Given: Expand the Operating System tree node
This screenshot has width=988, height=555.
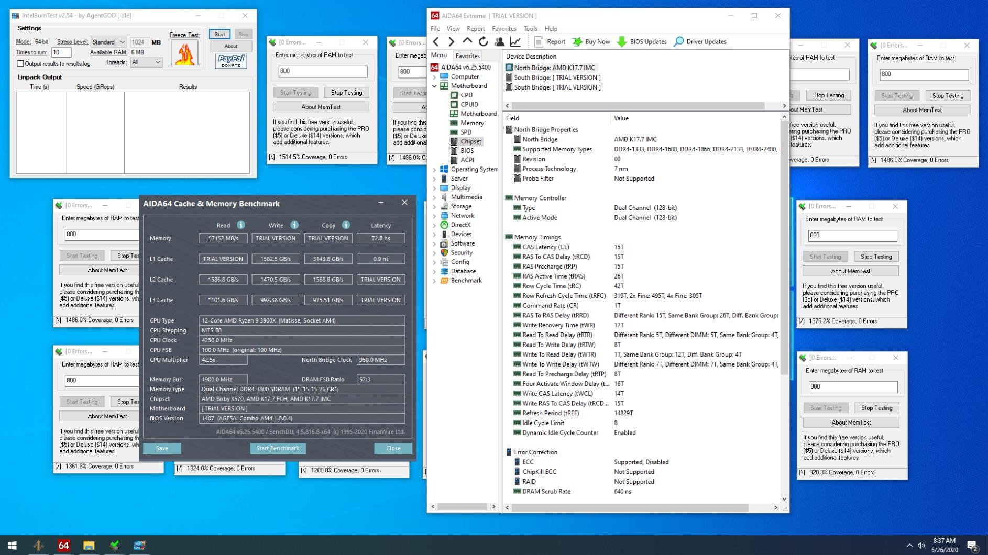Looking at the screenshot, I should coord(434,170).
